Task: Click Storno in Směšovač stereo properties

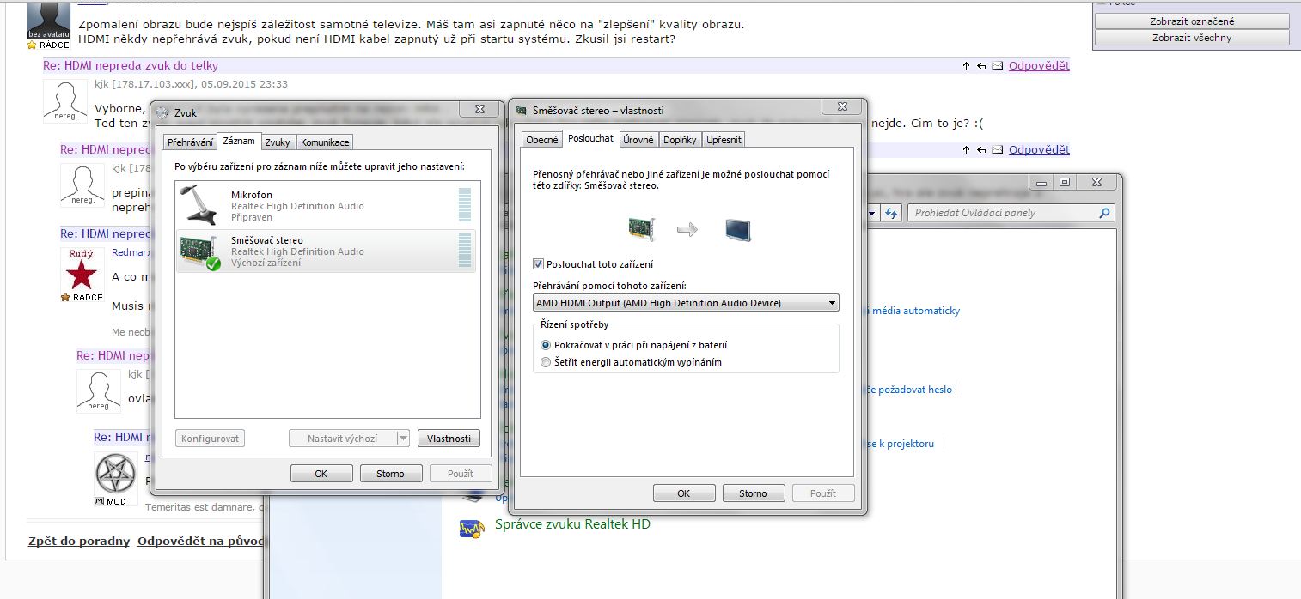Action: coord(754,493)
